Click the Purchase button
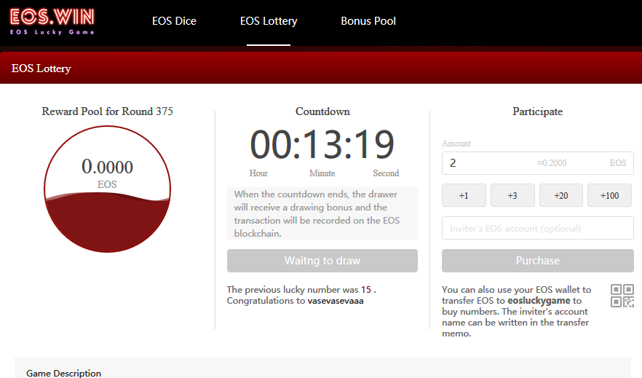642x378 pixels. pos(538,261)
